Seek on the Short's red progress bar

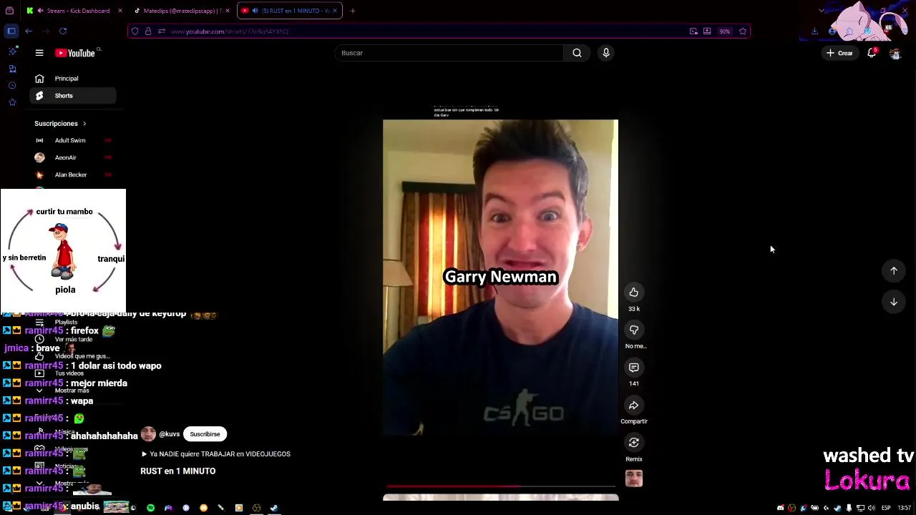500,486
